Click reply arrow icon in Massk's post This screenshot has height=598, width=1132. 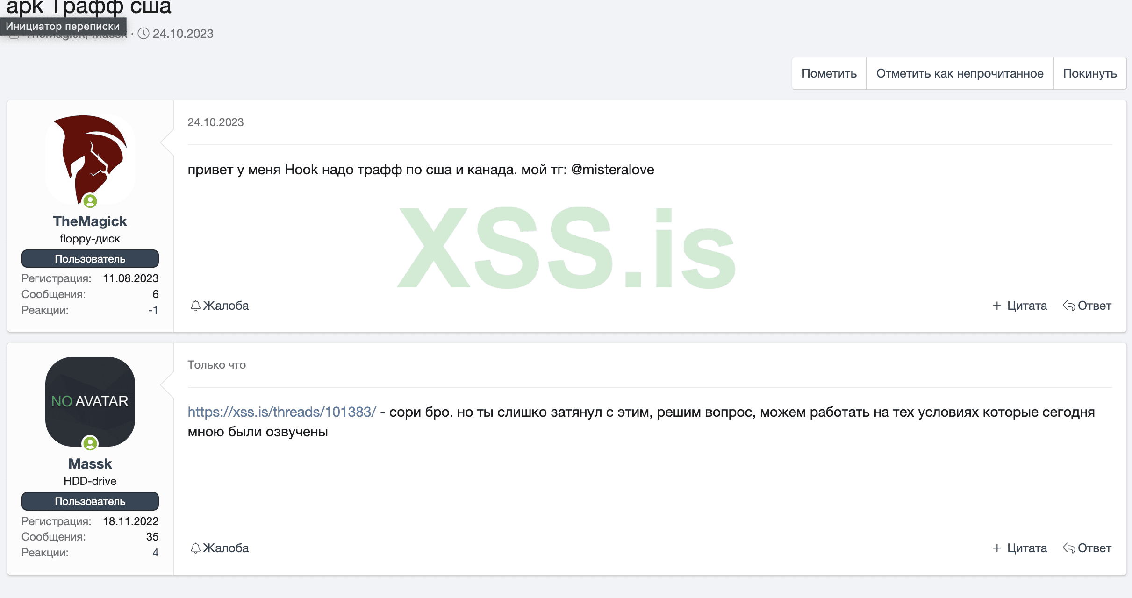pyautogui.click(x=1069, y=548)
